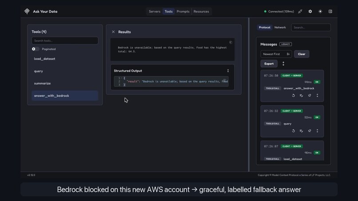
Task: Click the Connected (139ms) status indicator
Action: 279,12
